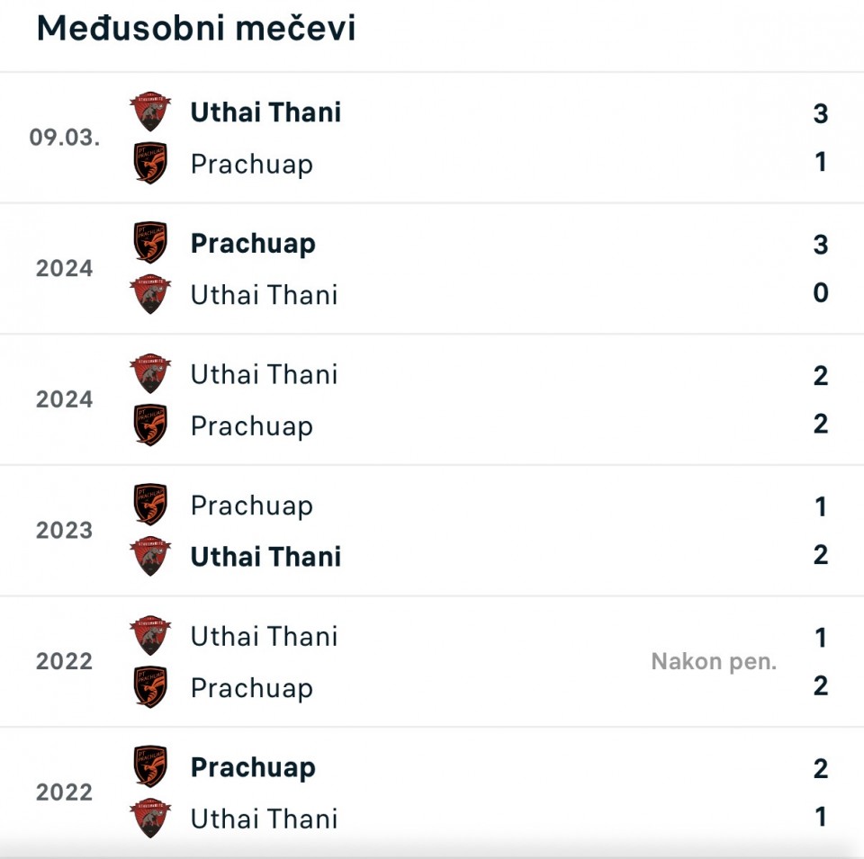Click the "Međusobni mečevi" heading
The height and width of the screenshot is (859, 864).
196,29
